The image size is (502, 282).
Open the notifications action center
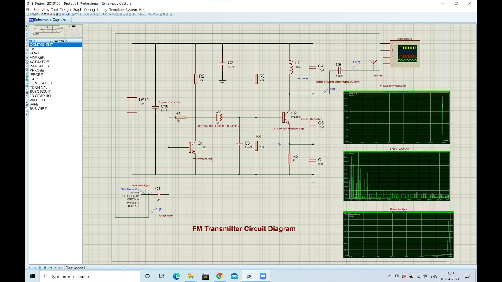point(467,276)
